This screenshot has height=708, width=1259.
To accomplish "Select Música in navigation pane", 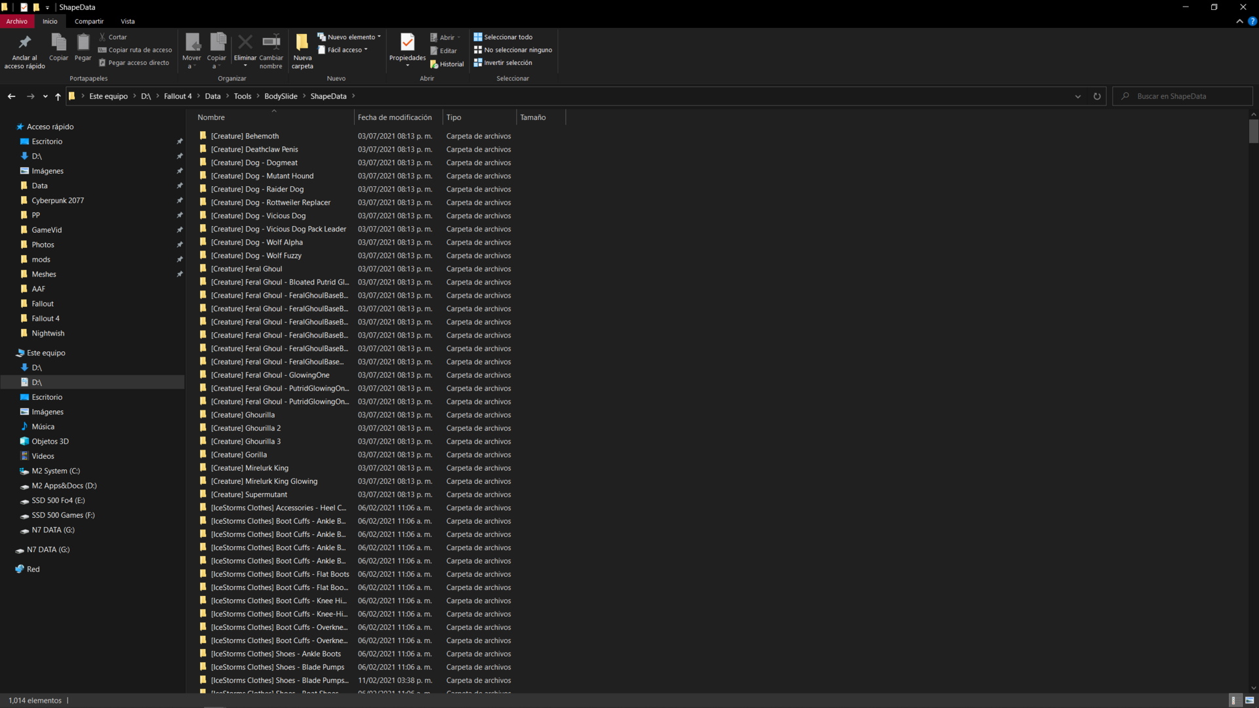I will tap(43, 427).
